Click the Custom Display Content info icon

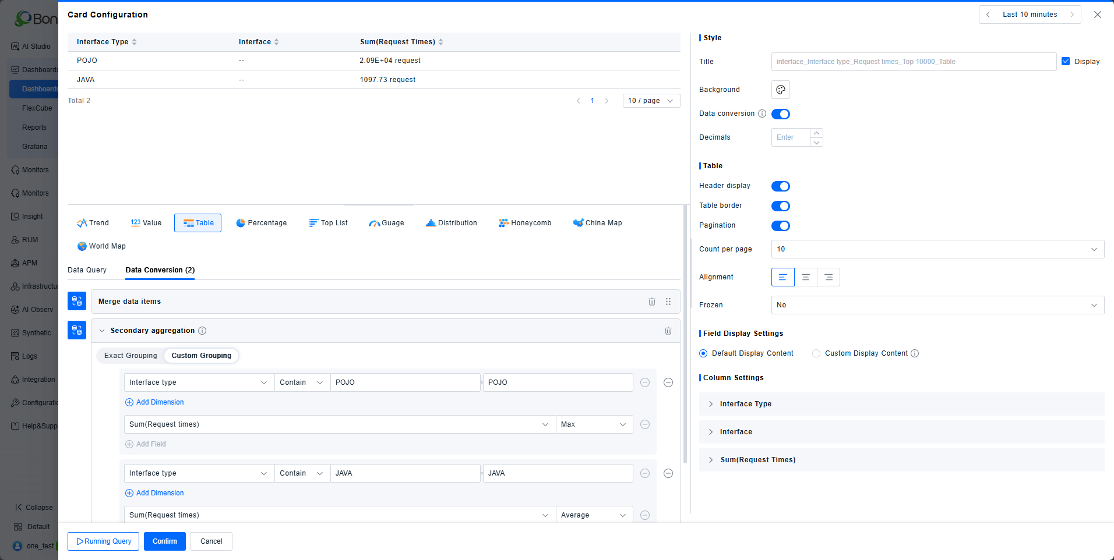(915, 353)
